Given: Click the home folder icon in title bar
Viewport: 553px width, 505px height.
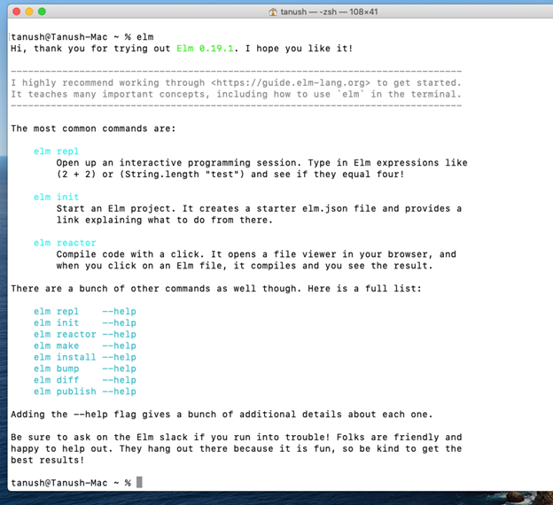Looking at the screenshot, I should click(x=273, y=12).
